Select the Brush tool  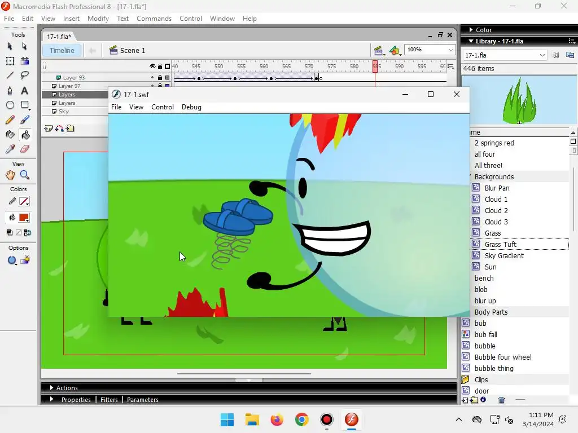pyautogui.click(x=25, y=120)
